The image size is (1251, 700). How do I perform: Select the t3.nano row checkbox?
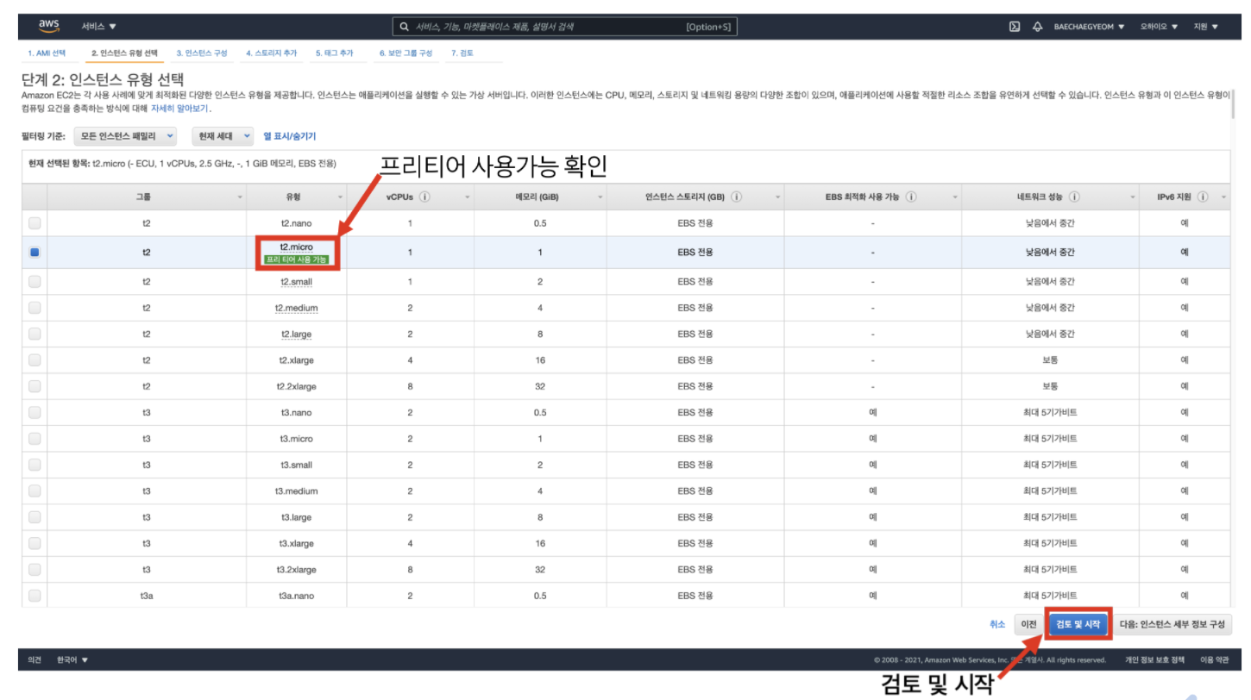coord(35,412)
